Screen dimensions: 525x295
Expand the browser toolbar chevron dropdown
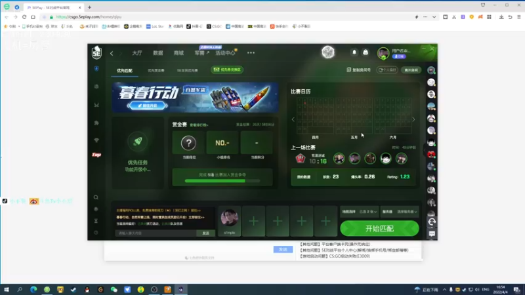click(x=434, y=17)
